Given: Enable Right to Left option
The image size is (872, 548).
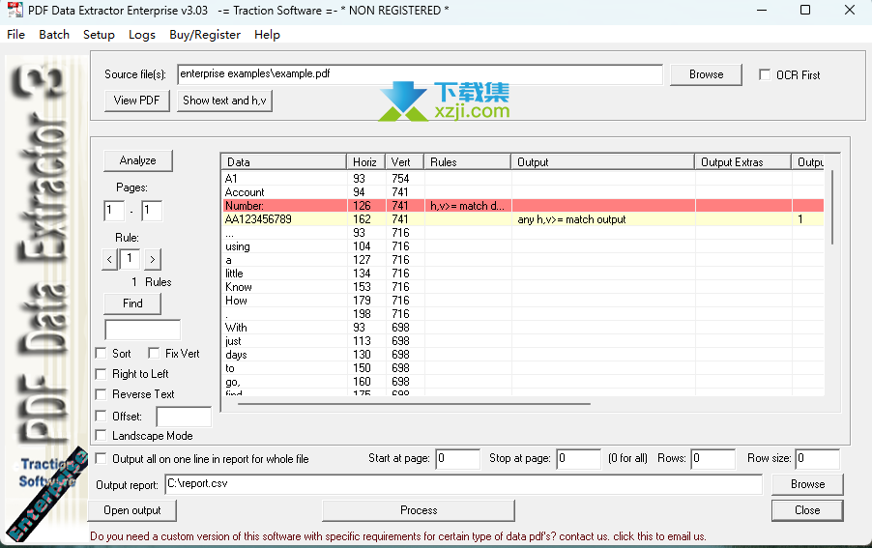Looking at the screenshot, I should pos(101,374).
